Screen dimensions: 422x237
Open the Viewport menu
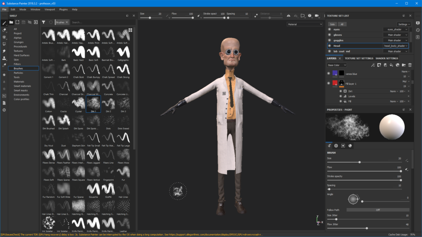tap(50, 9)
